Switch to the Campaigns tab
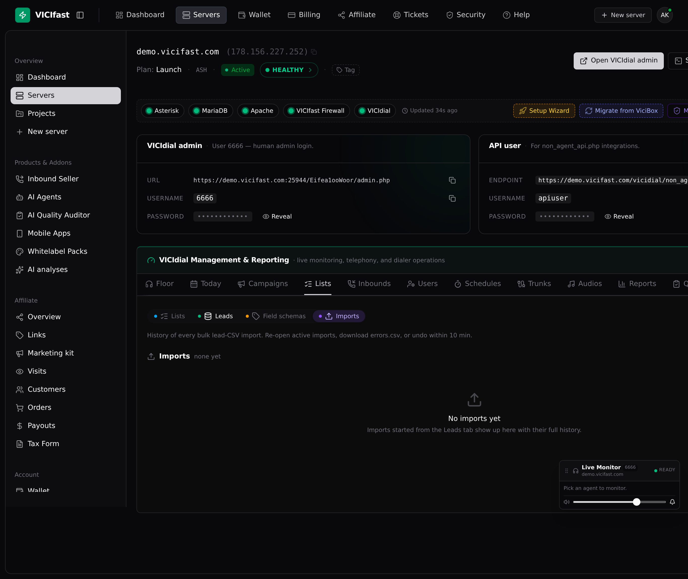Viewport: 688px width, 579px height. coord(263,284)
